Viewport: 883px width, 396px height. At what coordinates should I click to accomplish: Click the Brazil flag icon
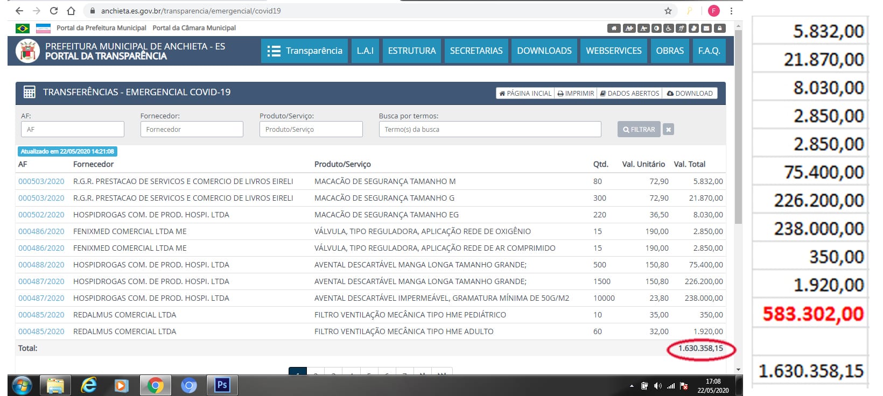(23, 28)
